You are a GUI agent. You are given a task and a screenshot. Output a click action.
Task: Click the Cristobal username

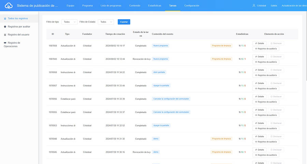261,5
